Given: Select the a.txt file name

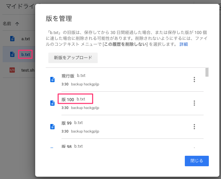Looking at the screenshot, I should click(x=26, y=39).
